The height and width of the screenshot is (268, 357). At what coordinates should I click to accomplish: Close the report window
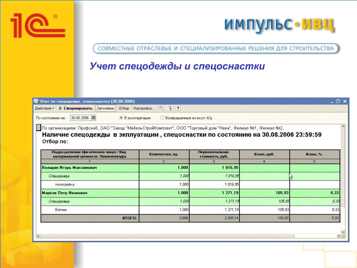click(x=344, y=101)
